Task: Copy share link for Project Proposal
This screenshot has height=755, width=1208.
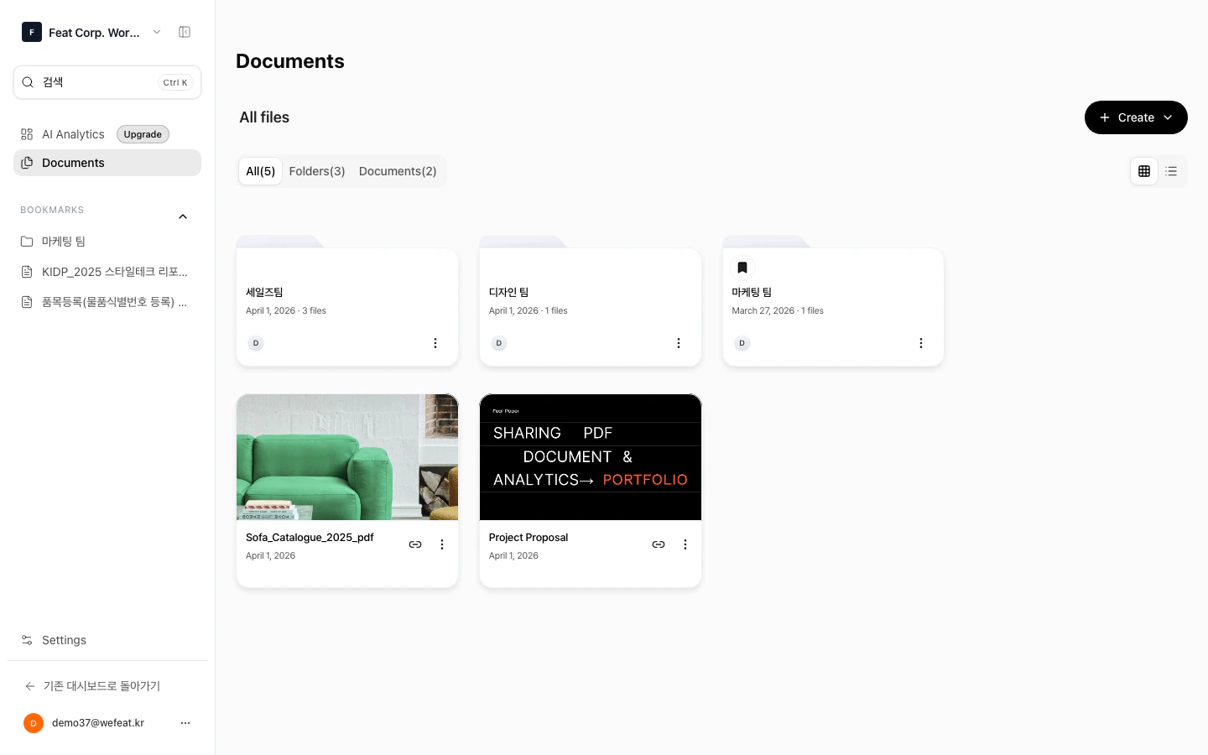Action: point(659,544)
